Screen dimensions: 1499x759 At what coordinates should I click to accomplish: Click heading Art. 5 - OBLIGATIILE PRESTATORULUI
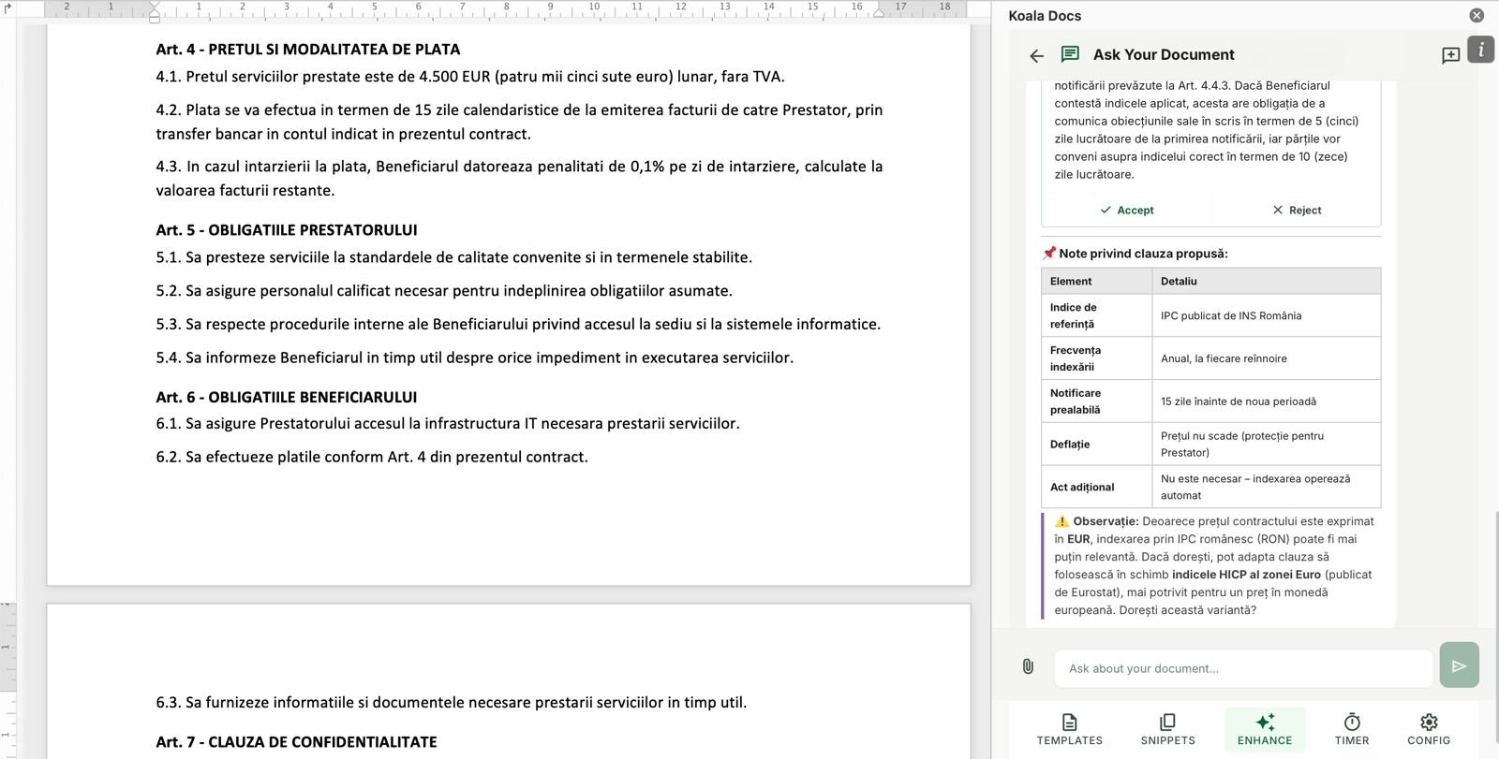(287, 230)
